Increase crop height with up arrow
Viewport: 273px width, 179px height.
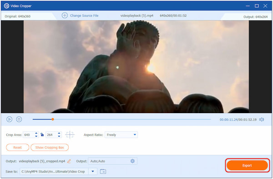click(x=59, y=133)
